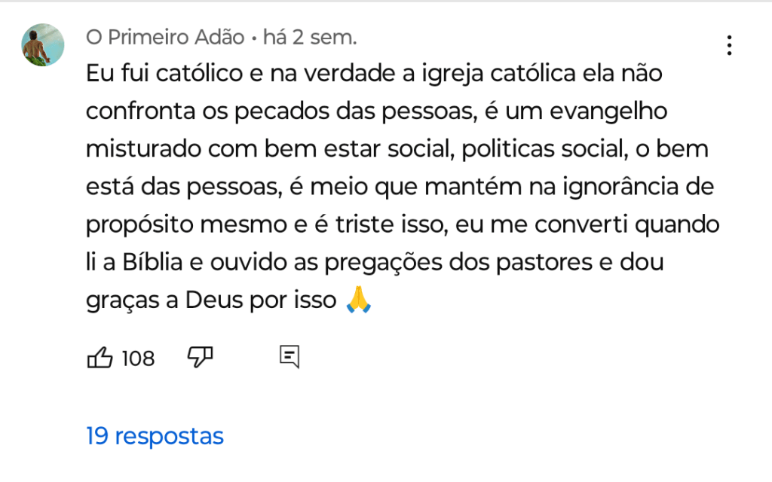The width and height of the screenshot is (772, 482).
Task: Click the line starting 'propósito mesmo'
Action: 403,224
